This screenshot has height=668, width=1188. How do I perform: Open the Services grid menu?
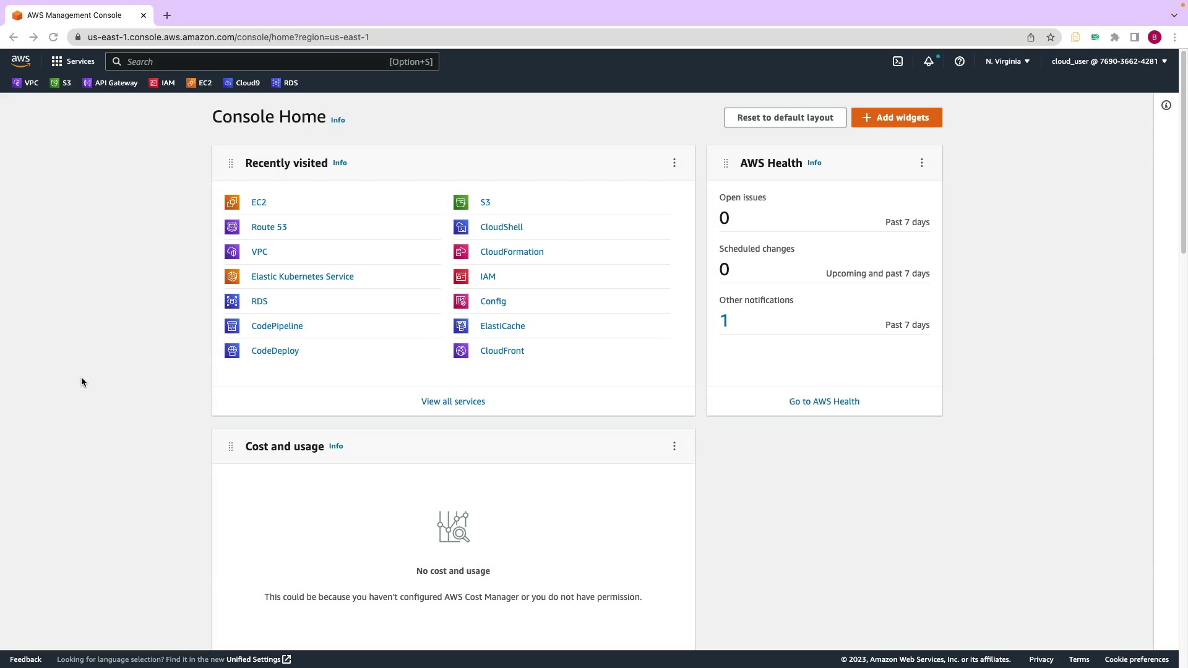[73, 61]
